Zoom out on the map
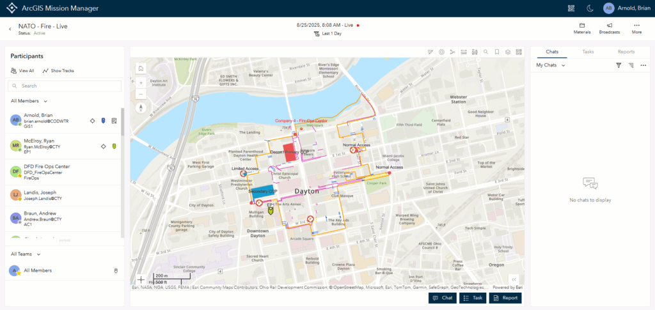 pyautogui.click(x=141, y=93)
